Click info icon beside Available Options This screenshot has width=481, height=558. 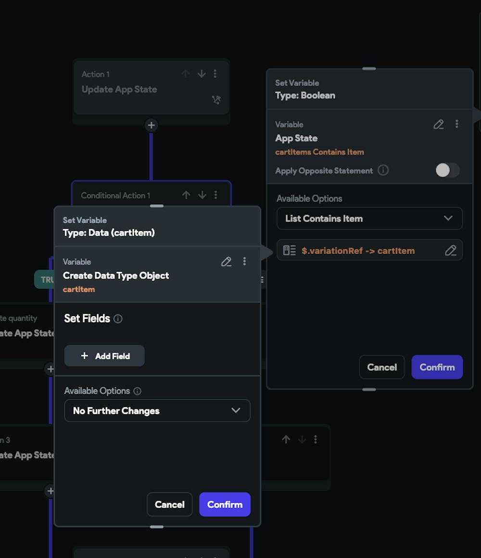(137, 391)
